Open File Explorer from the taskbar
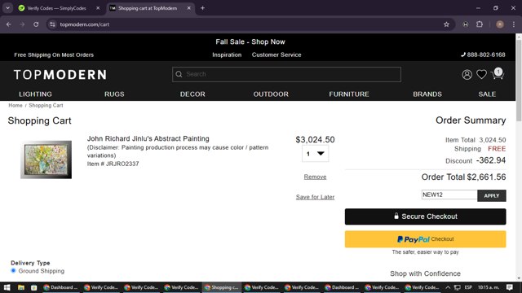This screenshot has width=522, height=293. [21, 287]
